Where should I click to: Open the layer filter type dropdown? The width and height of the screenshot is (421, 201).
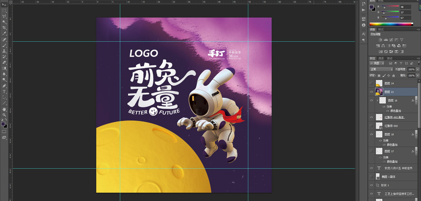377,63
